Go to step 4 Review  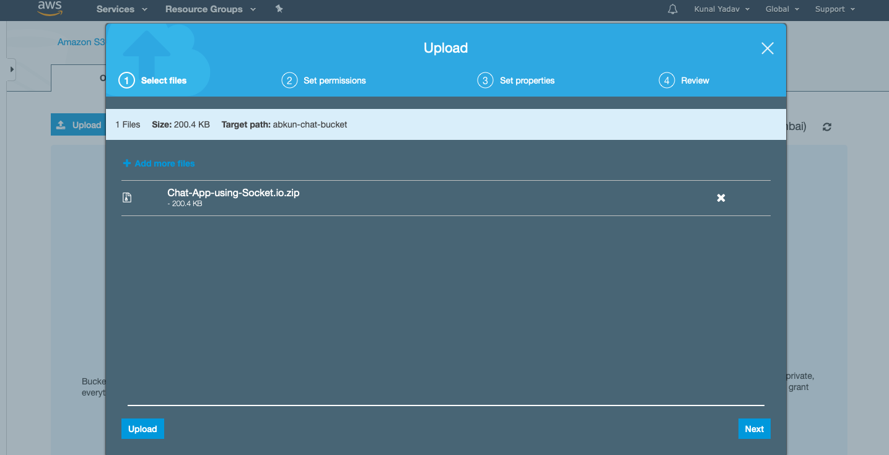click(x=684, y=80)
